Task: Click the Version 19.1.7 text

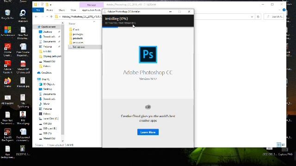Action: pos(148,79)
